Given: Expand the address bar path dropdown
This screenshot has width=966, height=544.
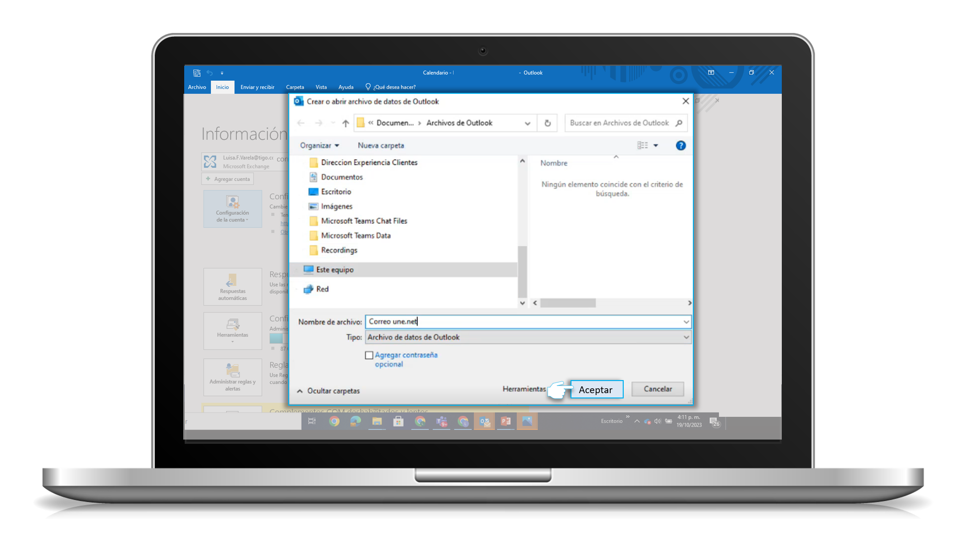Looking at the screenshot, I should 527,123.
